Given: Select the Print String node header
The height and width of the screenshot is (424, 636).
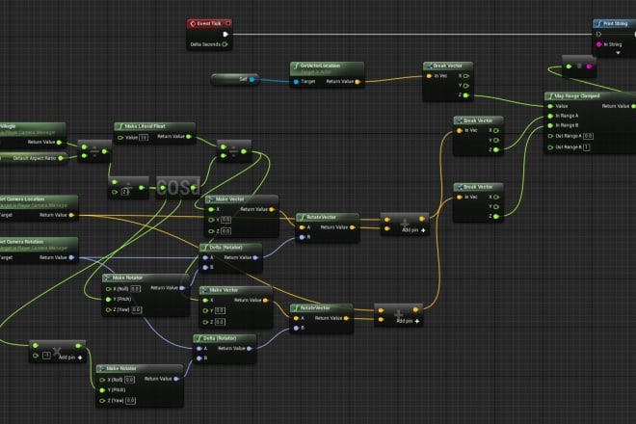Looking at the screenshot, I should pos(614,23).
